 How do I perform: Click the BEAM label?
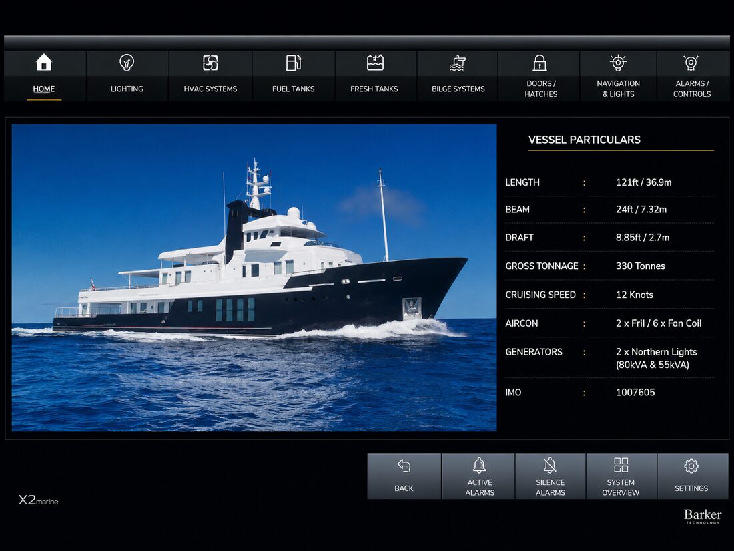(517, 210)
